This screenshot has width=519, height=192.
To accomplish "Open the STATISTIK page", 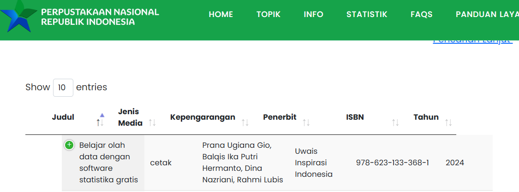I will point(367,15).
